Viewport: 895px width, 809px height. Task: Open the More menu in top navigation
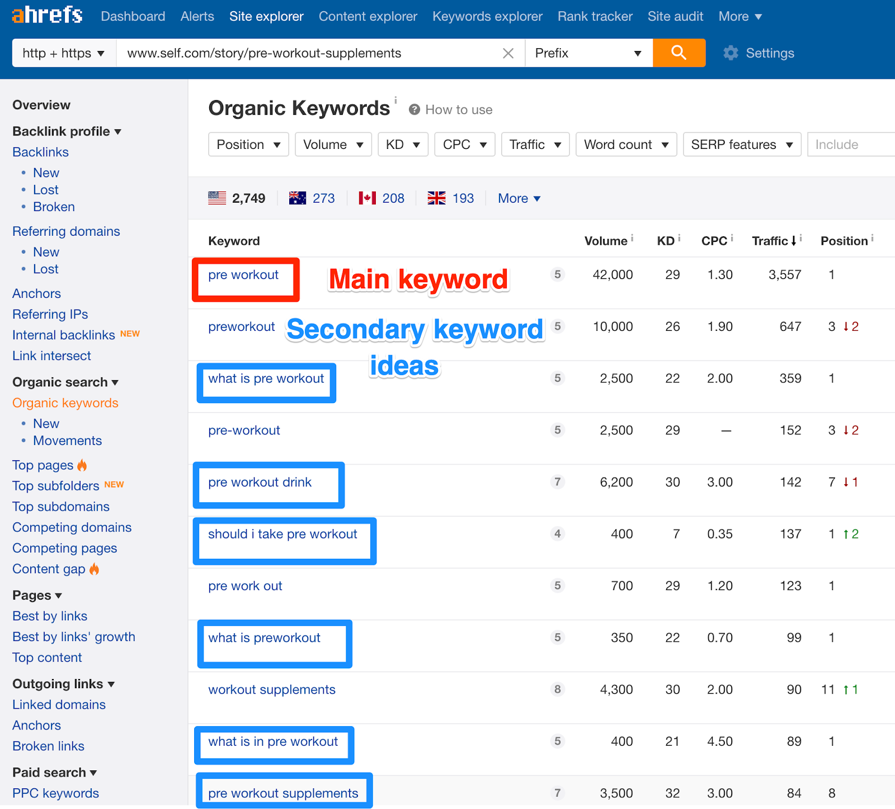740,16
